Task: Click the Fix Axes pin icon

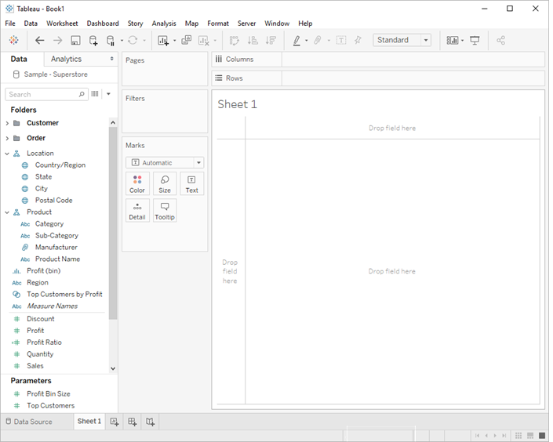Action: [358, 40]
